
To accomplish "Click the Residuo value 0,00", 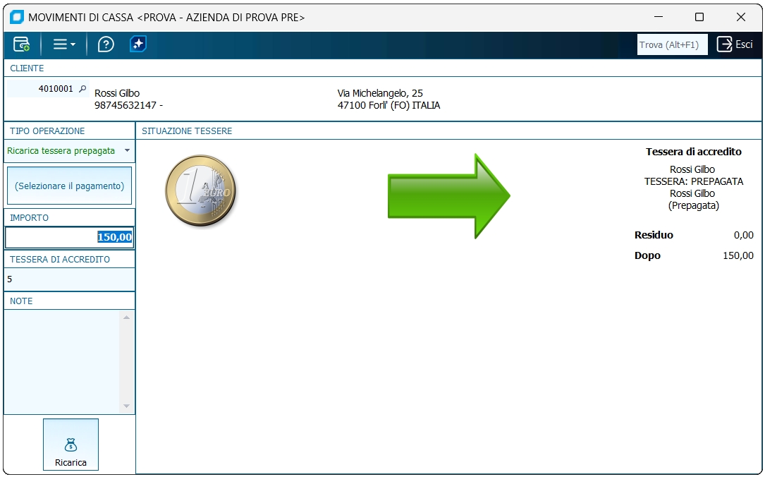I will pos(744,236).
